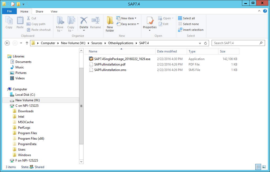Click Copy path in Clipboard group

click(x=36, y=24)
